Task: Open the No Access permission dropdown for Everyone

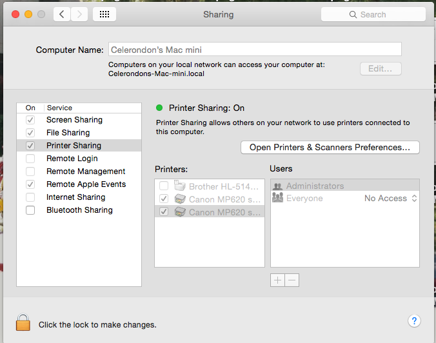Action: (391, 198)
